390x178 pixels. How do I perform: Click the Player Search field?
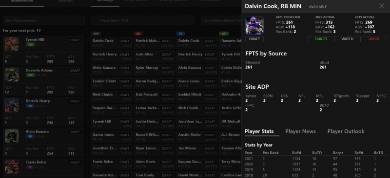point(142,20)
